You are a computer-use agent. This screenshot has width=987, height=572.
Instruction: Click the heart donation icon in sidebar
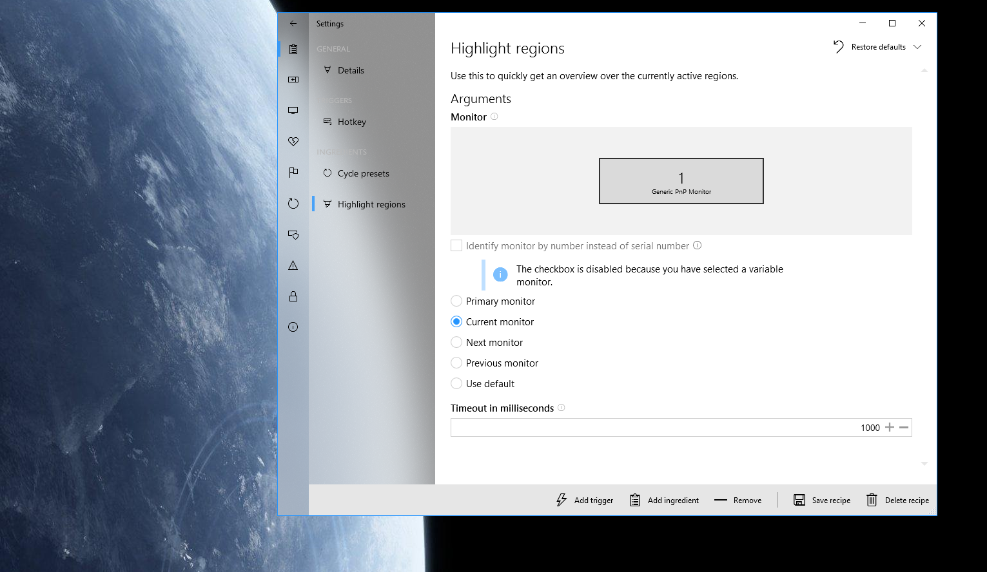tap(293, 141)
